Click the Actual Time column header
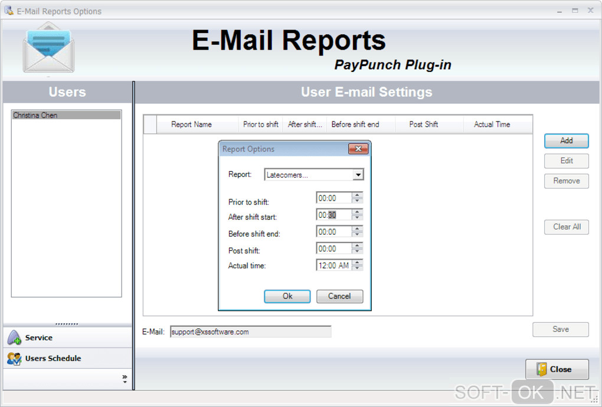Image resolution: width=602 pixels, height=407 pixels. (x=498, y=124)
